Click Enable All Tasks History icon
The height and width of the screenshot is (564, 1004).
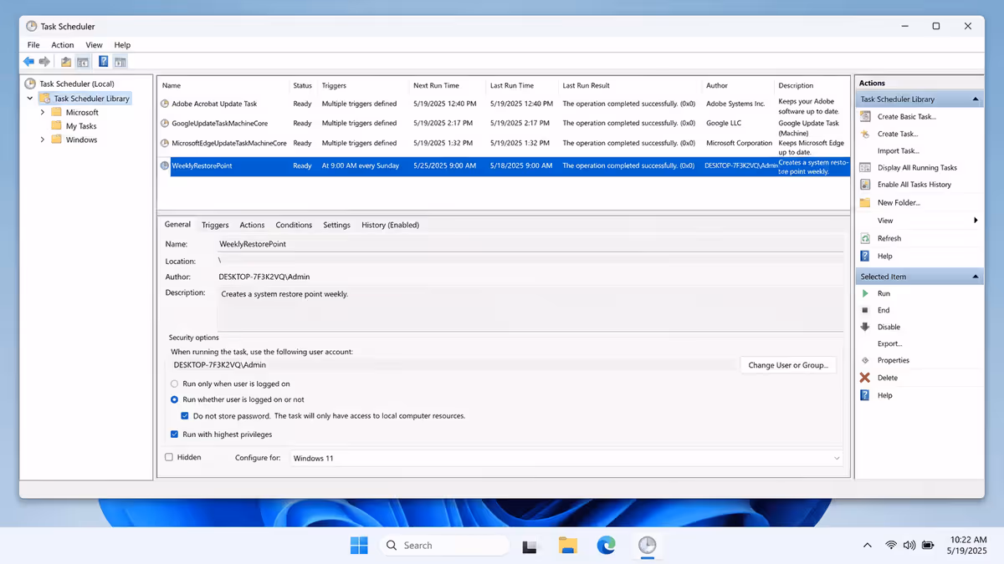866,185
